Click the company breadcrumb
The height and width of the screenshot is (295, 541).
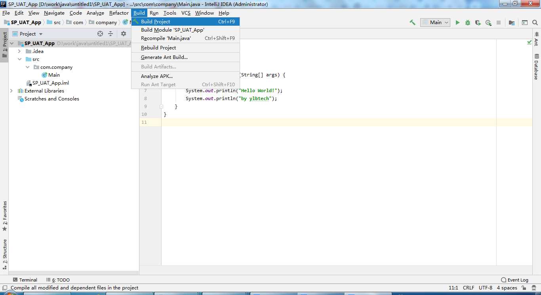[x=103, y=23]
